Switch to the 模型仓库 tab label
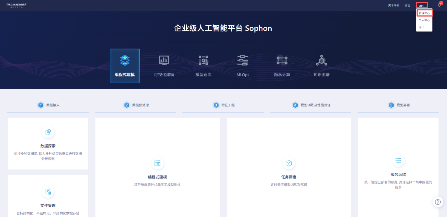This screenshot has height=217, width=447. (203, 75)
